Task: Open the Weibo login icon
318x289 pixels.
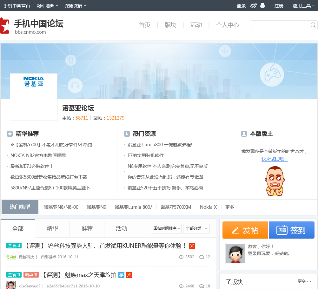Action: click(x=254, y=6)
